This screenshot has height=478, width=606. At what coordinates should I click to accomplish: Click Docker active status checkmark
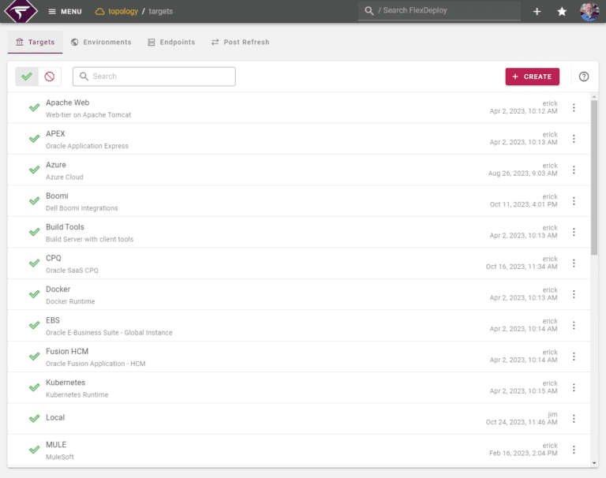(35, 294)
